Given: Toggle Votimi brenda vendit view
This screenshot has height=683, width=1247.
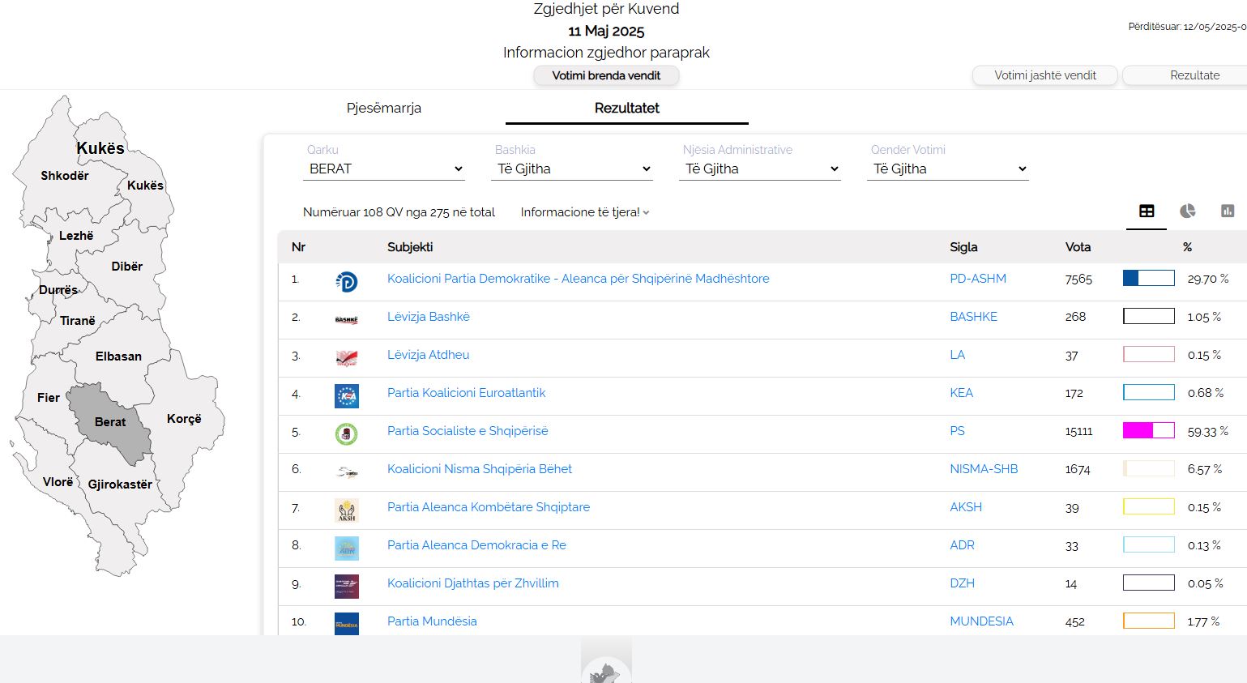Looking at the screenshot, I should (606, 75).
